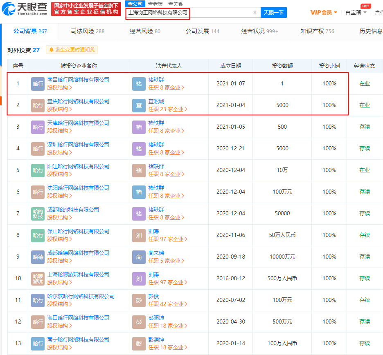Switch to the 查老板 search tab
Screen dimensions: 383x355
[x=155, y=4]
